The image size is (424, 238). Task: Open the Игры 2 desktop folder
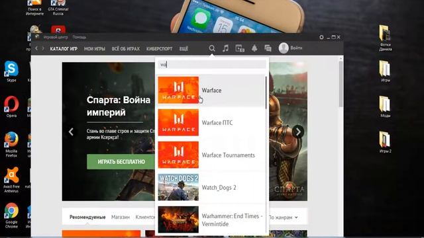tap(386, 142)
